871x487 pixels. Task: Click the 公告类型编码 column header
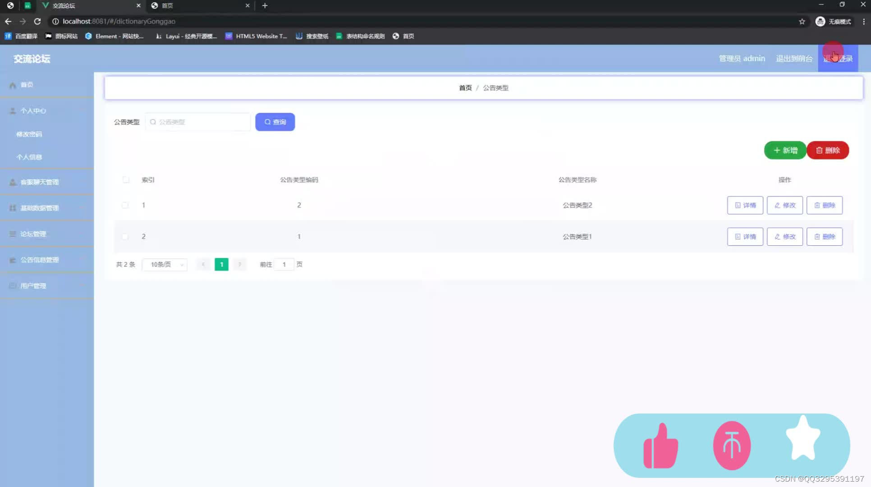[299, 180]
